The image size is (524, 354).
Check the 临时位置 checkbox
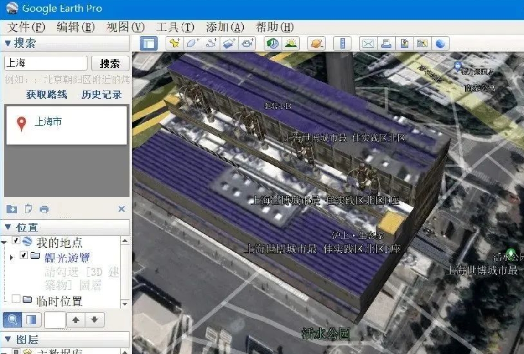coord(16,298)
